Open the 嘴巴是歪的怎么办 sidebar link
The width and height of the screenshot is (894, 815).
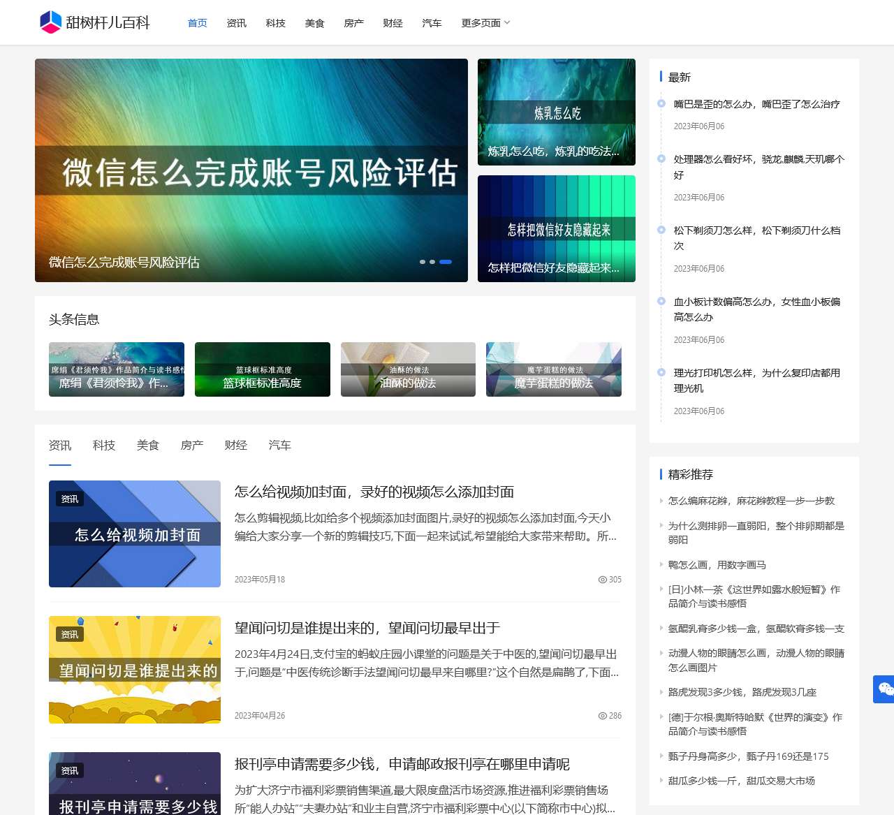coord(756,104)
